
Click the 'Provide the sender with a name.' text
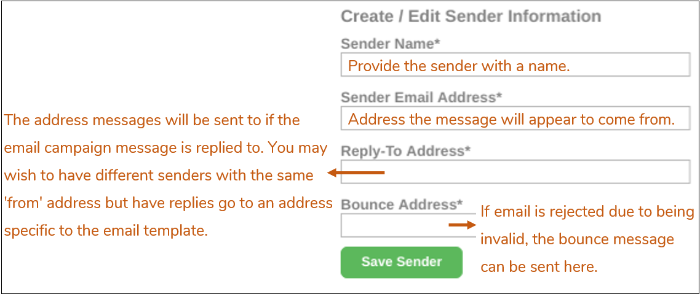(x=459, y=66)
